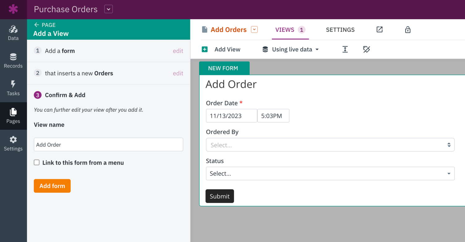The image size is (465, 242).
Task: Select Records in the left sidebar
Action: click(13, 60)
